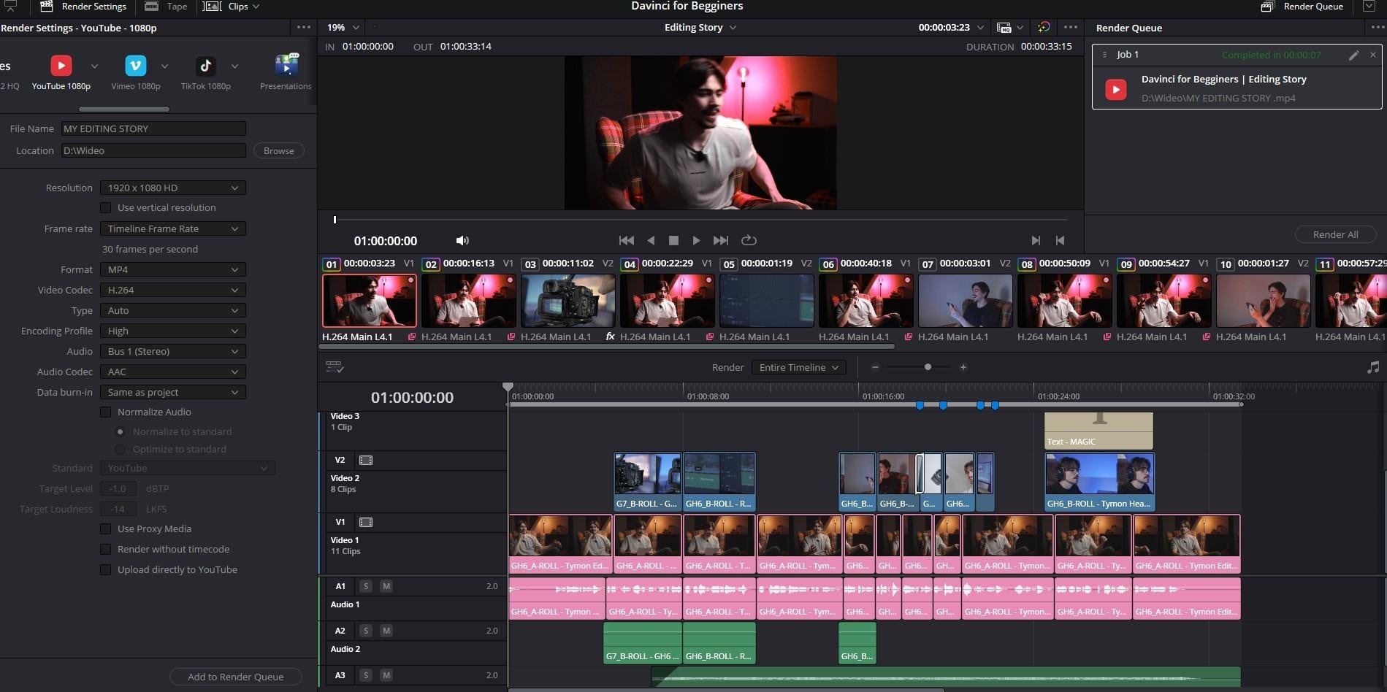
Task: Select the Presentations render preset
Action: (286, 72)
